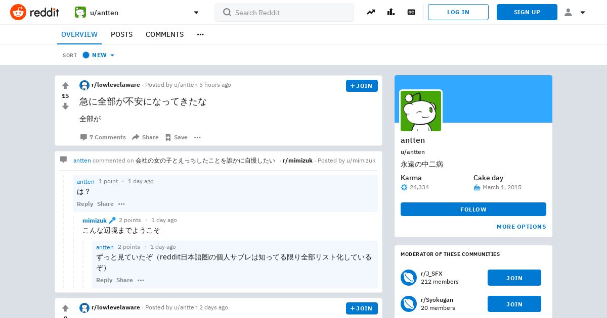Open the NEW sort dropdown
The image size is (607, 318).
99,55
